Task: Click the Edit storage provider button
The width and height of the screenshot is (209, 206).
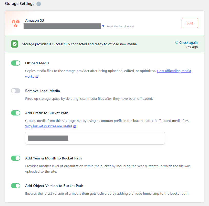Action: 190,23
